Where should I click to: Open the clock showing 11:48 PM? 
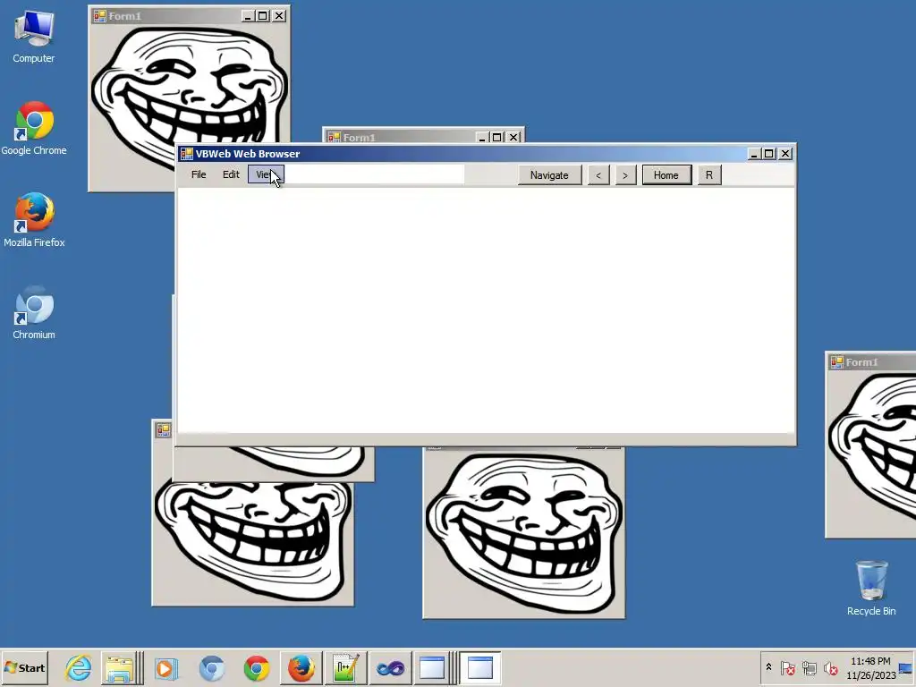pos(870,667)
